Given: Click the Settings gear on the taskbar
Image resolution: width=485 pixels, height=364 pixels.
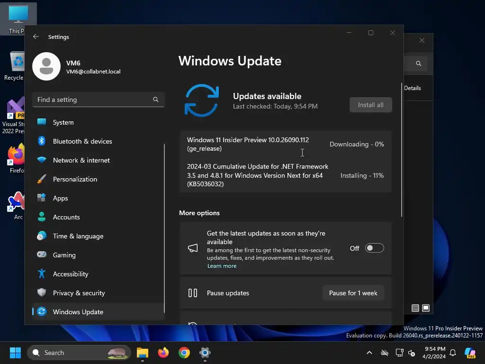Looking at the screenshot, I should pyautogui.click(x=205, y=353).
